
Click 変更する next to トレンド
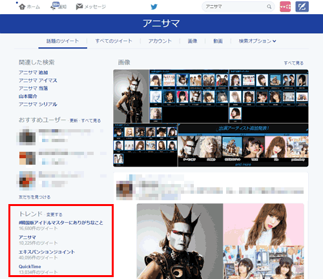click(54, 214)
